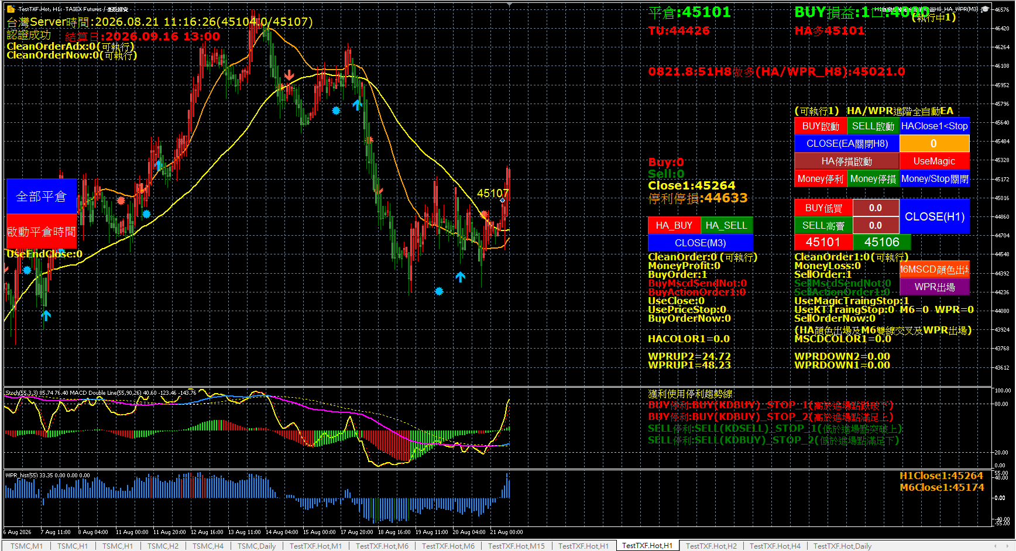The width and height of the screenshot is (1016, 551).
Task: Switch to the TSMC,H4 chart tab
Action: pos(208,546)
